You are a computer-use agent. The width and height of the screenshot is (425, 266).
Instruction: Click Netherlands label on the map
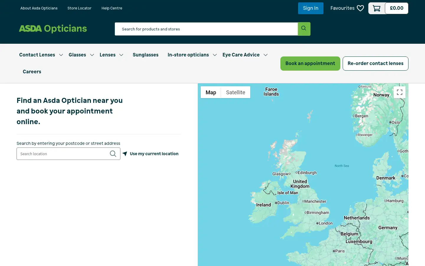point(357,218)
